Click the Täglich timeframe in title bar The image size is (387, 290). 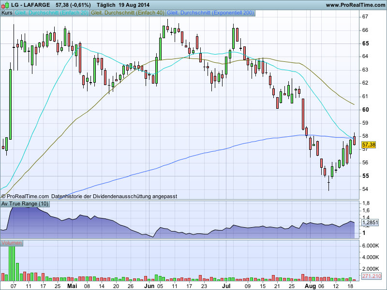click(100, 5)
